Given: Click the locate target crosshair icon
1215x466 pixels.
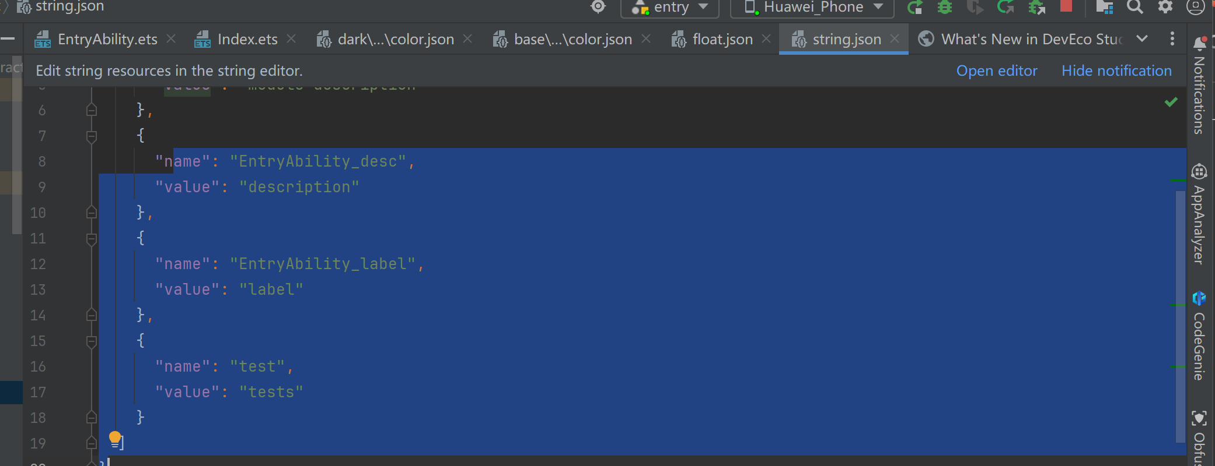Looking at the screenshot, I should [x=598, y=6].
